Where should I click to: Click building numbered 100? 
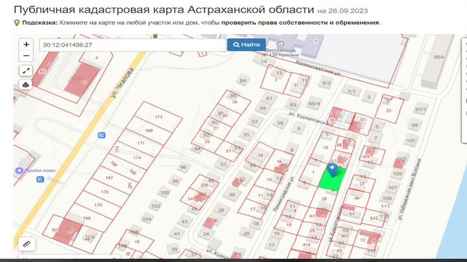(x=164, y=192)
